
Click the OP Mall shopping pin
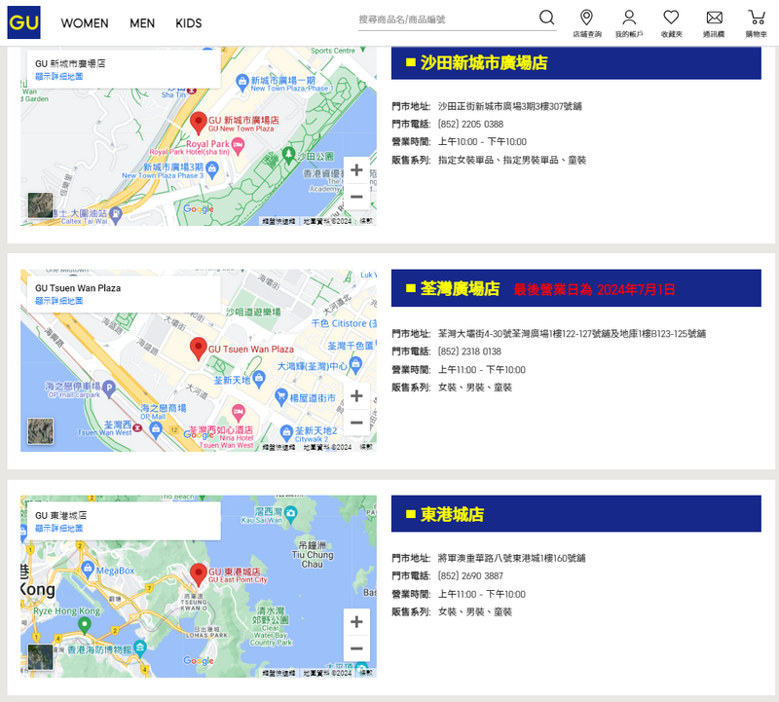click(156, 430)
